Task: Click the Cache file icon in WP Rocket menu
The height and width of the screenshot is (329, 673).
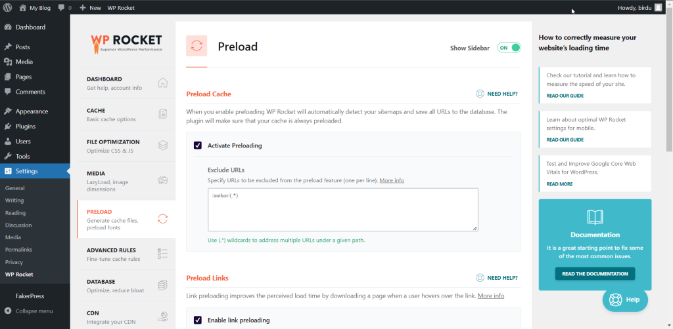Action: (163, 114)
